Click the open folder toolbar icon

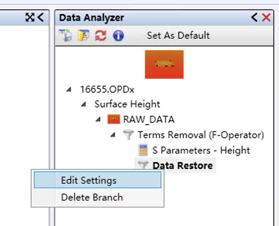click(x=83, y=35)
